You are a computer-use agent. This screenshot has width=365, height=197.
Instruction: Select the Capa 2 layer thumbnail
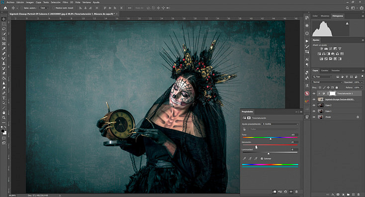click(x=321, y=105)
